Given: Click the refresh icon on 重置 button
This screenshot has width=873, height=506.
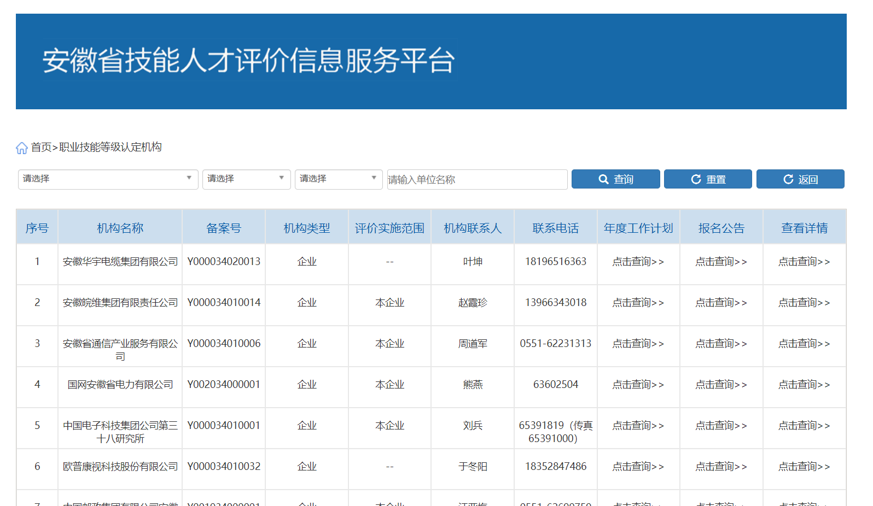Looking at the screenshot, I should click(x=696, y=179).
